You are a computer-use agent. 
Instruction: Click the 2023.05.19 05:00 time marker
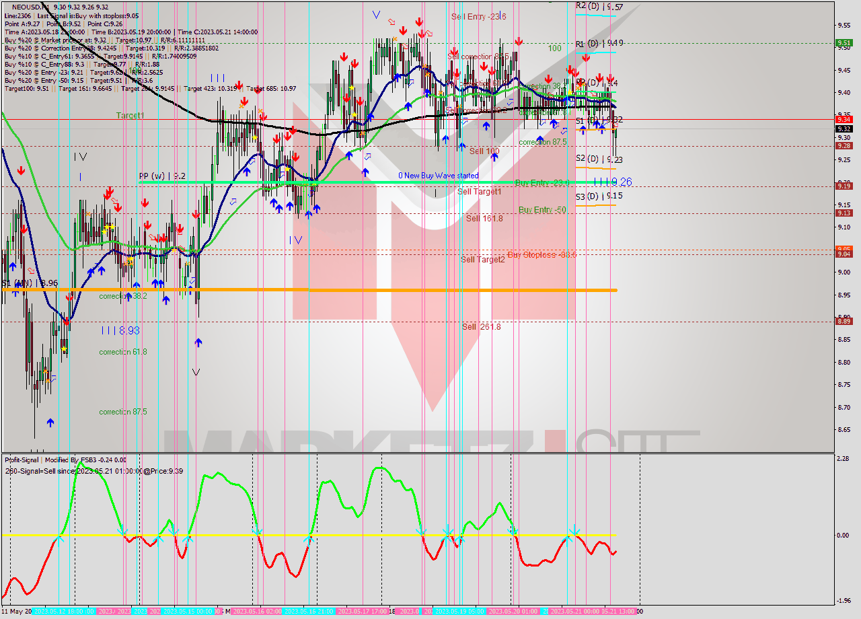click(x=460, y=612)
